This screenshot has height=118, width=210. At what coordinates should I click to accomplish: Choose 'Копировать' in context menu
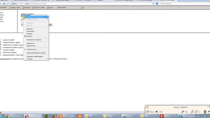click(x=36, y=31)
